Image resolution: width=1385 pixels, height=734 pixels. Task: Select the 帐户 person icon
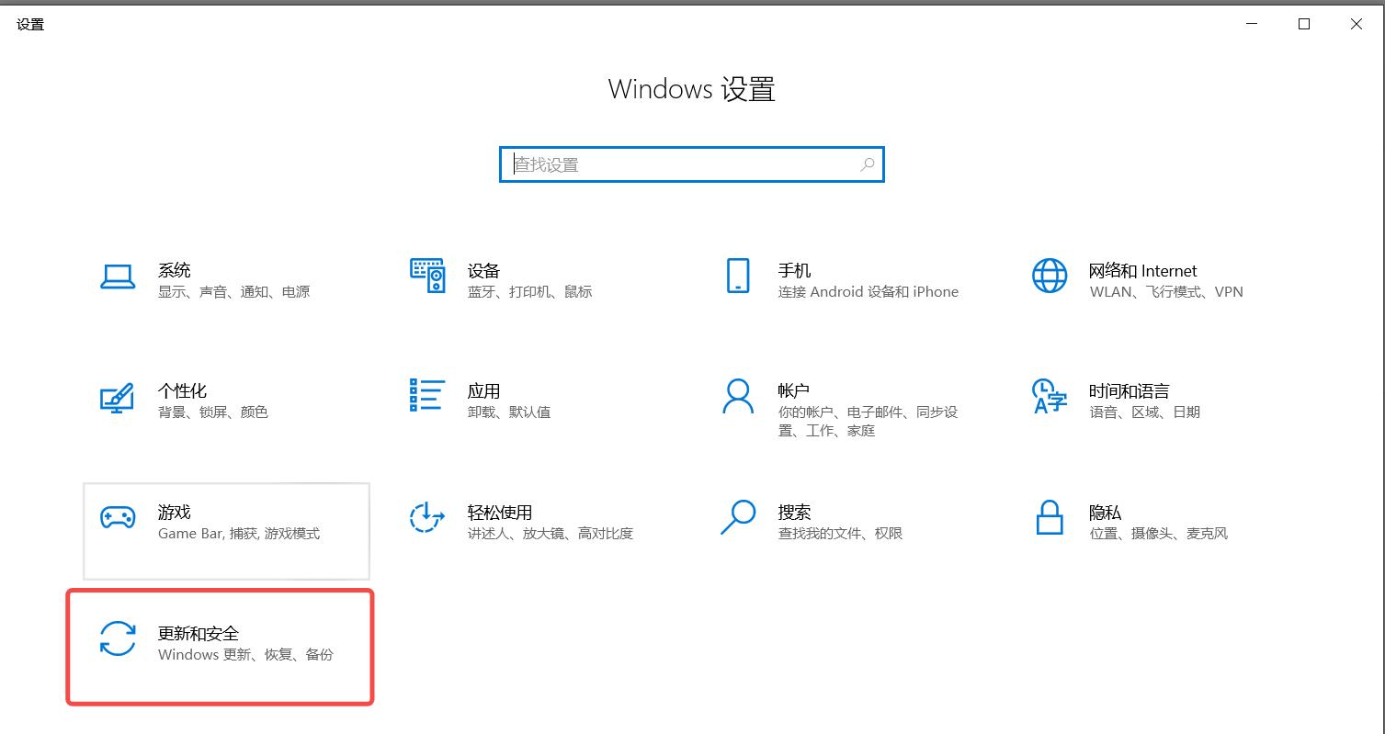tap(738, 396)
